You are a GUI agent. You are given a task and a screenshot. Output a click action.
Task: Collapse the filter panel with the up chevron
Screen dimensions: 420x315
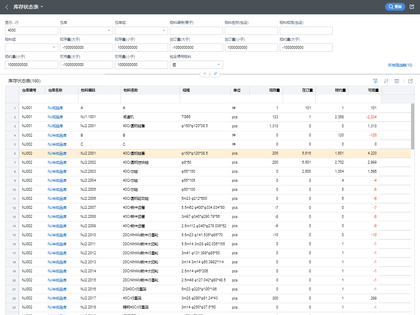coord(205,74)
